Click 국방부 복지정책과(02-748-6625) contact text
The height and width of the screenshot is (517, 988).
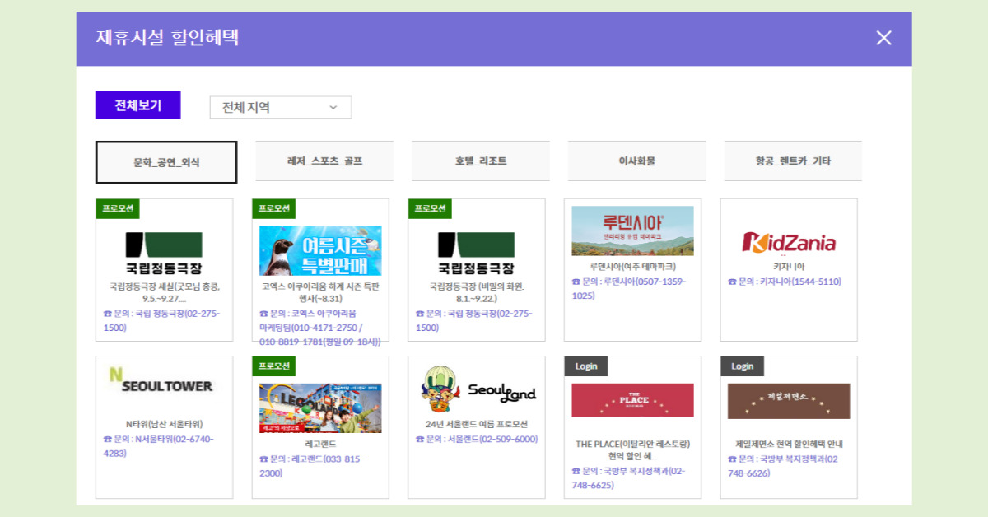tap(628, 478)
